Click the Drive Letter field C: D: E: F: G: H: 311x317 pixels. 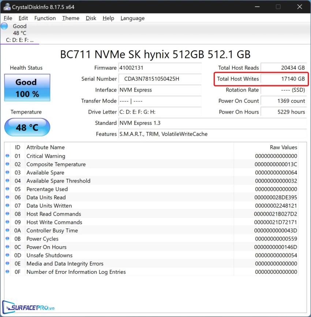pyautogui.click(x=160, y=112)
